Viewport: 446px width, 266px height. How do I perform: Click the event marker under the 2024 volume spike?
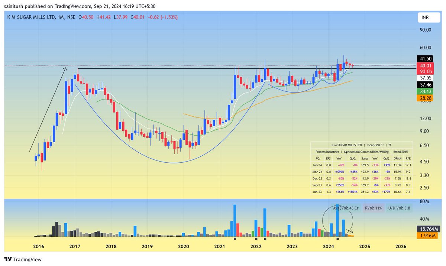point(337,239)
